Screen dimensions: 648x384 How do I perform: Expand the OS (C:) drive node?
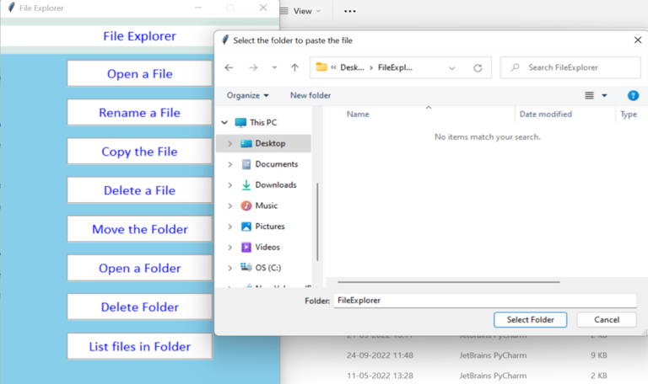coord(230,268)
